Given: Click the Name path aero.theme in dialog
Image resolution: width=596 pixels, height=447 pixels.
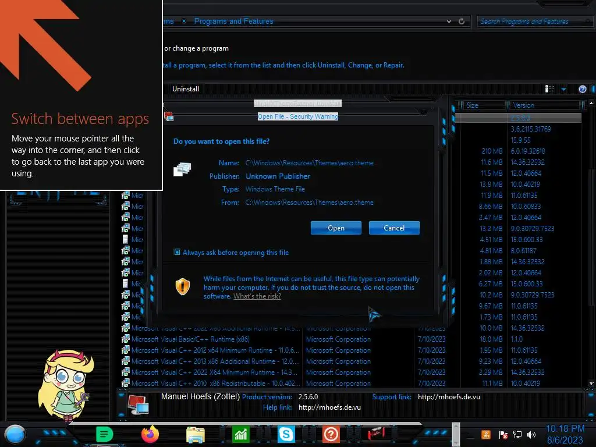Looking at the screenshot, I should point(309,163).
